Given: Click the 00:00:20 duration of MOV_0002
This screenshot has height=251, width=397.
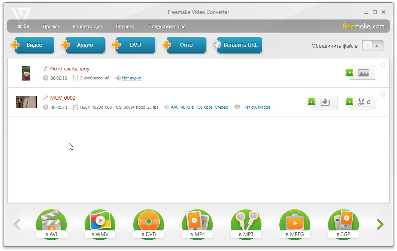Looking at the screenshot, I should (59, 108).
